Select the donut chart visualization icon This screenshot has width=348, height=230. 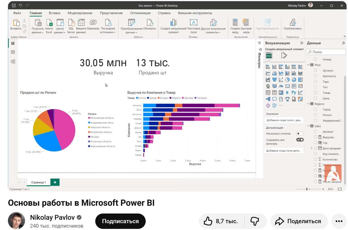[x=294, y=80]
